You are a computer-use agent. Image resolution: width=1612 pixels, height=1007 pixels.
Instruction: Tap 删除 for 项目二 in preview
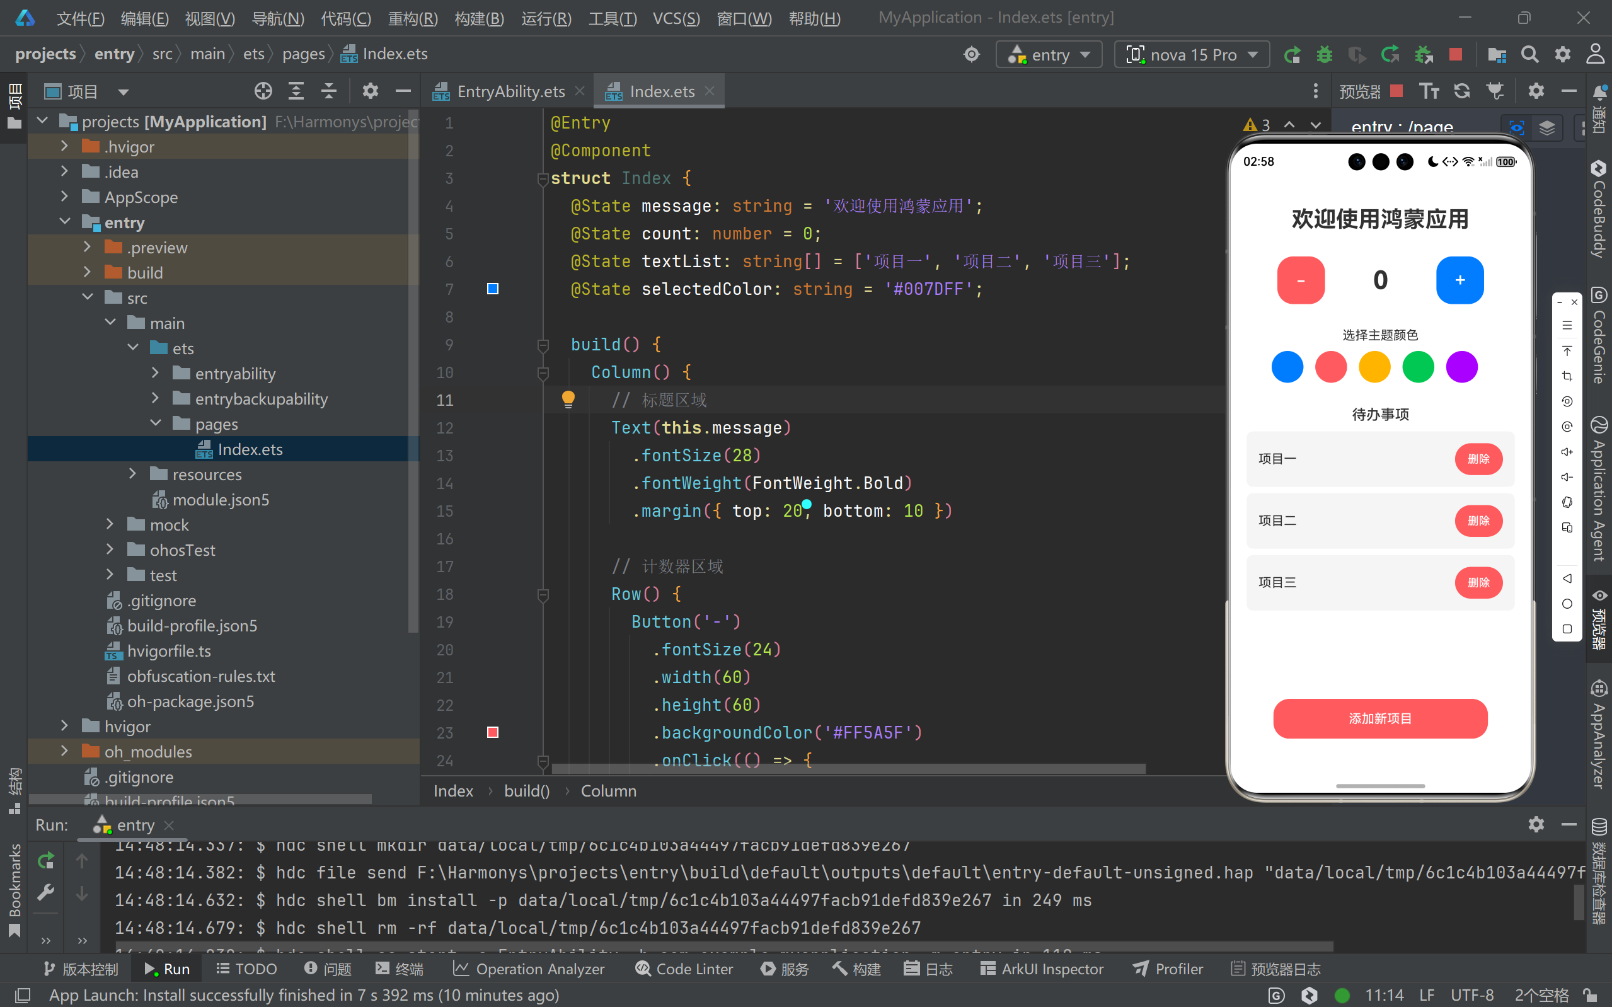[1478, 521]
